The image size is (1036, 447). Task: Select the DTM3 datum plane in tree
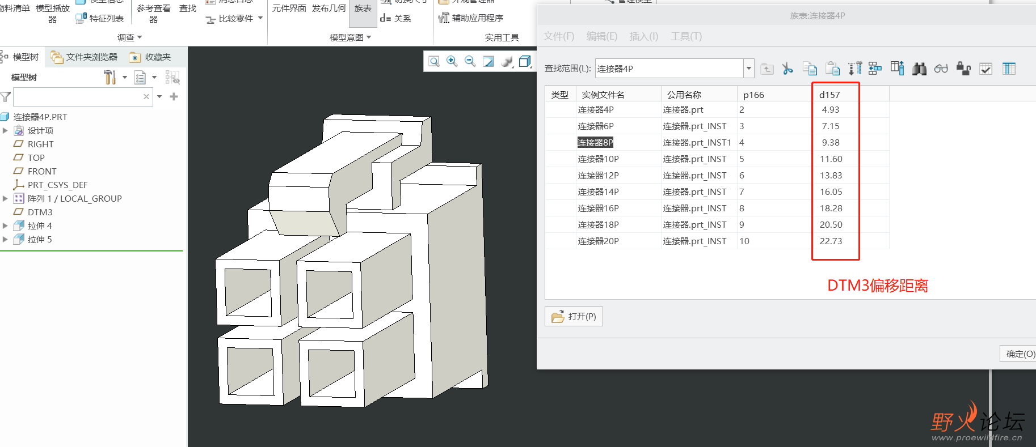point(40,212)
